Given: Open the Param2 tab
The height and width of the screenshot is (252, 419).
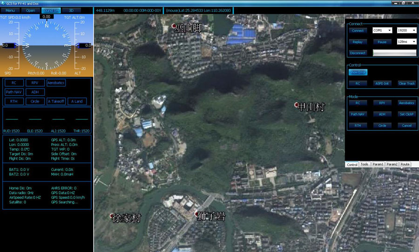Looking at the screenshot, I should [x=392, y=164].
